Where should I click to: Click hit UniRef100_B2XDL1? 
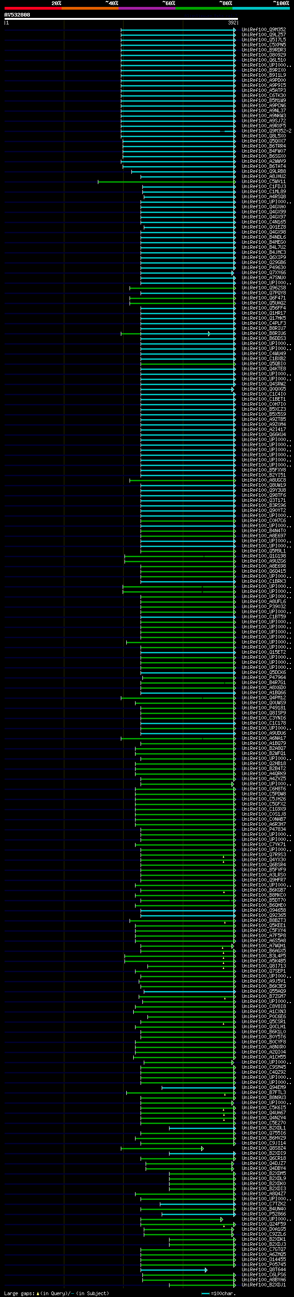point(264,1128)
